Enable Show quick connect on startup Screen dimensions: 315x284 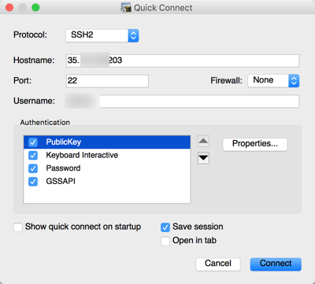coord(18,227)
